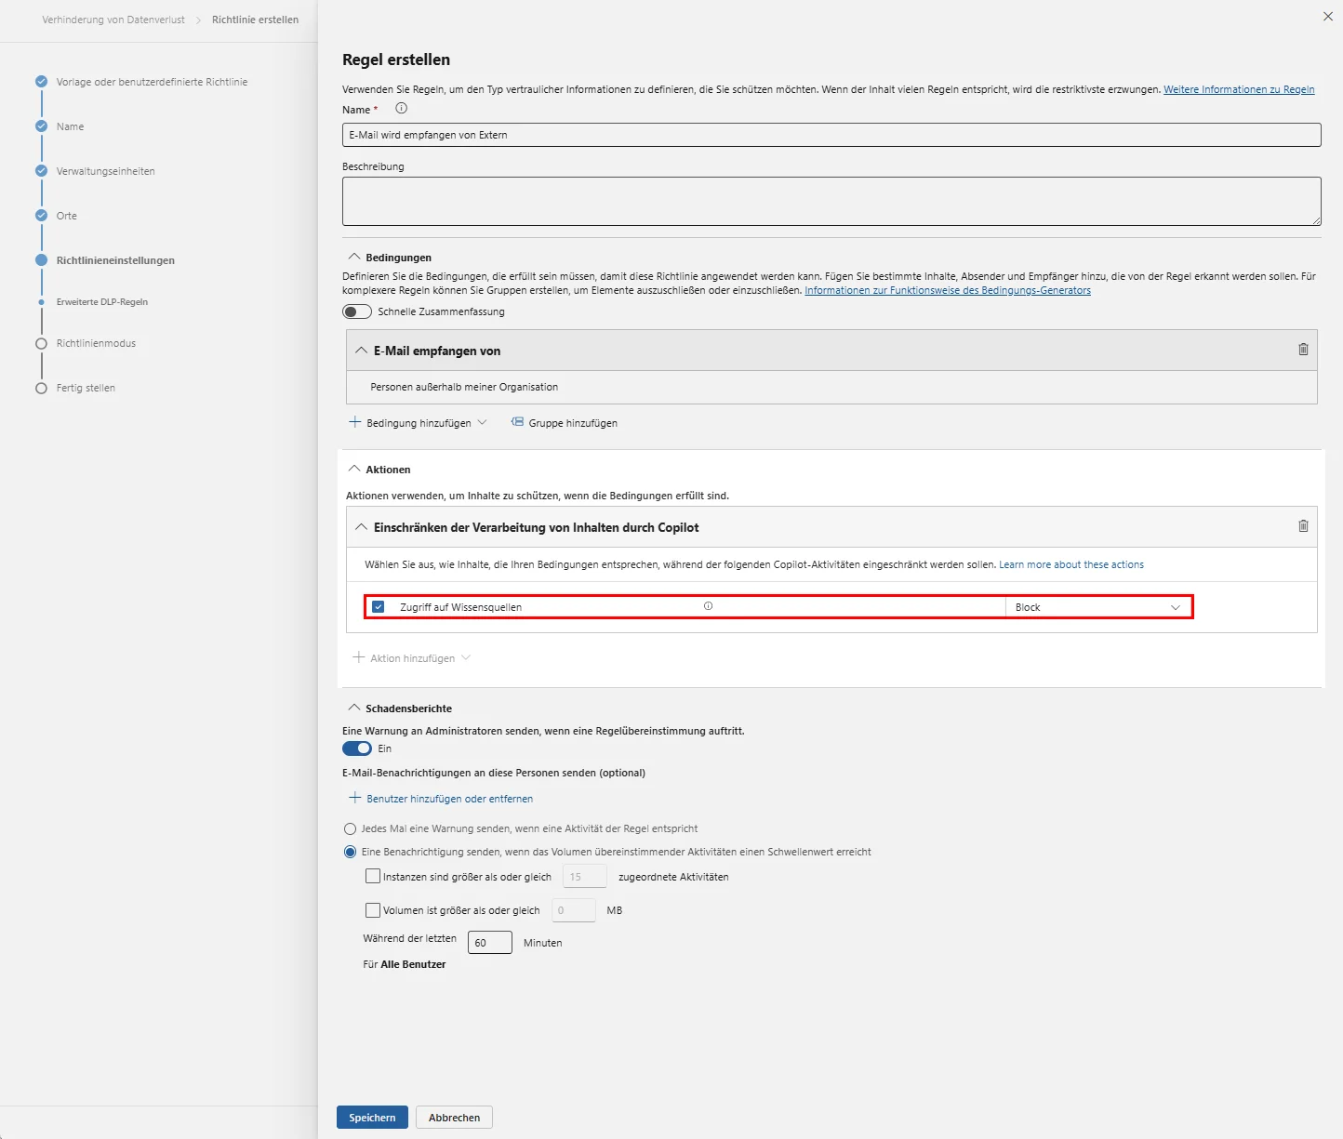1343x1139 pixels.
Task: Select Erweiterte DLP-Regeln substep
Action: pos(102,302)
